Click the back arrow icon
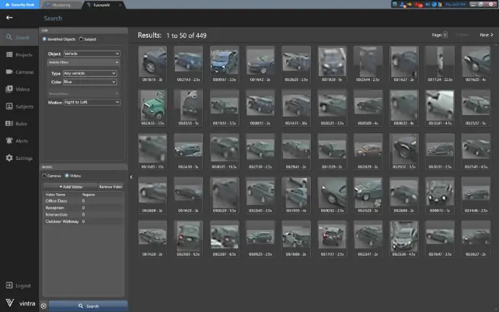 pos(9,18)
